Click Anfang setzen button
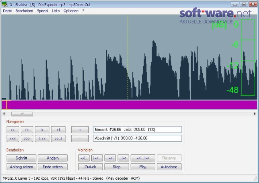 [x=21, y=167]
